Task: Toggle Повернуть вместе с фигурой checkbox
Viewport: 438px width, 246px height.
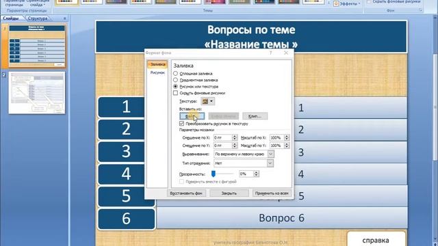Action: (x=181, y=182)
